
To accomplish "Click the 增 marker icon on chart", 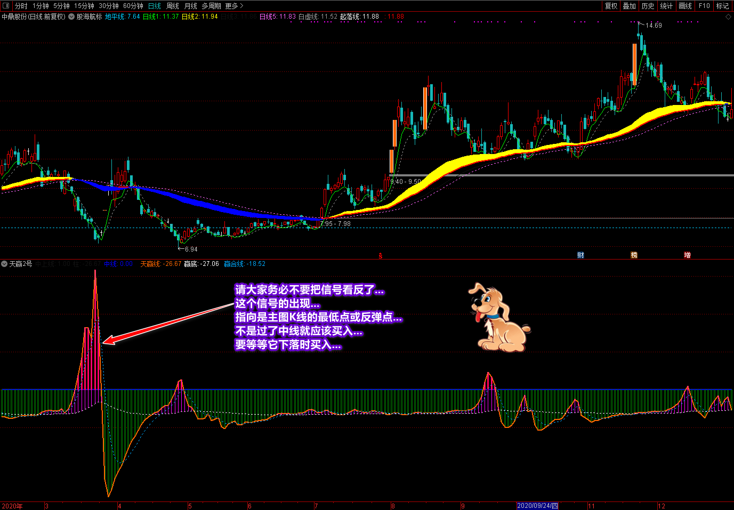I will click(x=687, y=255).
